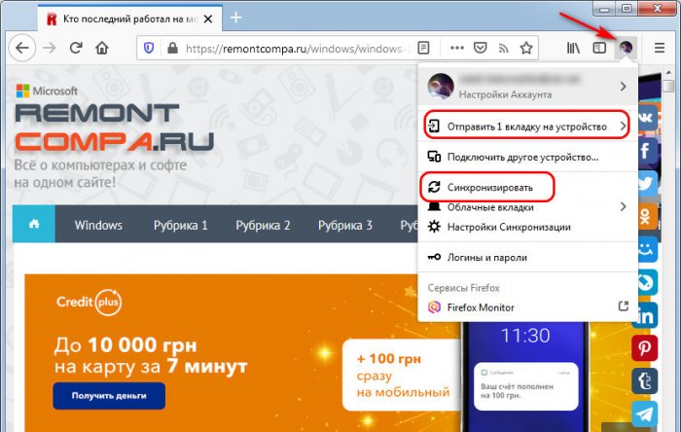
Task: Click 'Получить деньги' banner button
Action: pyautogui.click(x=109, y=396)
